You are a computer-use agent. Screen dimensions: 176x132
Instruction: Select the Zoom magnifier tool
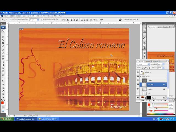[x=3, y=97]
